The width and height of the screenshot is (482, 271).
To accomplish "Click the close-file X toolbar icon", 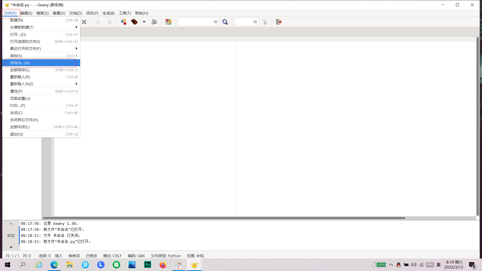I will coord(84,22).
